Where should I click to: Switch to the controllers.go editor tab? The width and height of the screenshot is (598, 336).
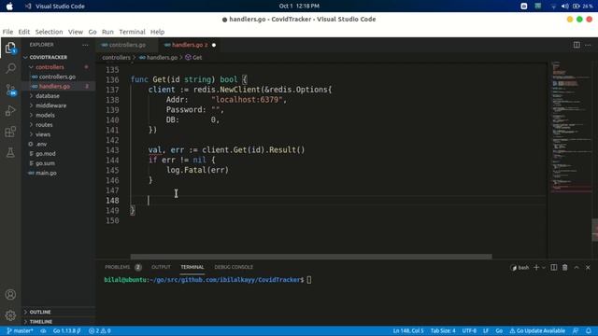[x=126, y=45]
